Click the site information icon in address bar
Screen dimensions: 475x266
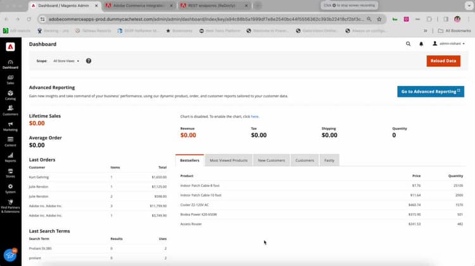coord(42,19)
